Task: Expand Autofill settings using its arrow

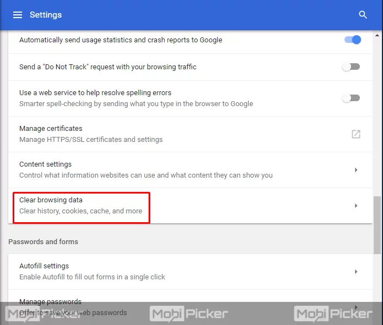Action: 356,272
